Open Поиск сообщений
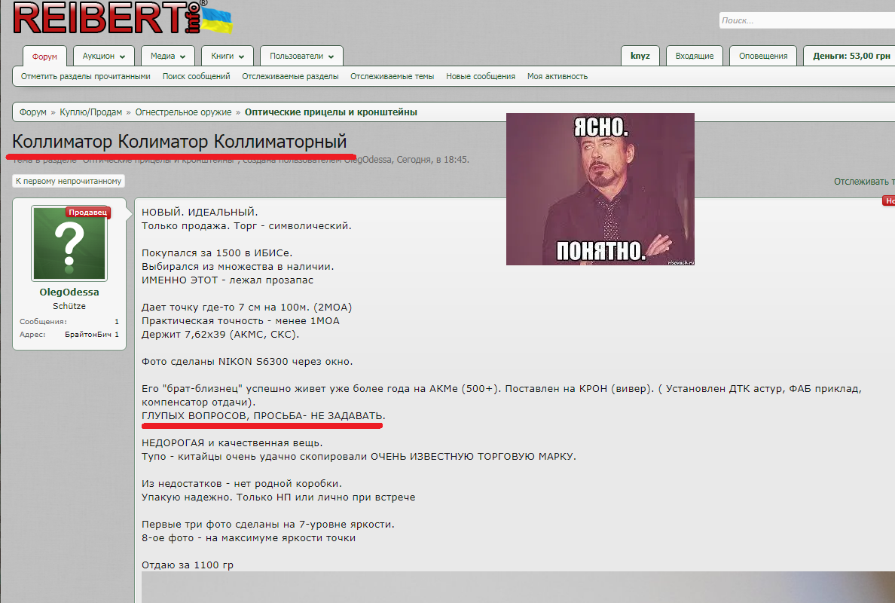Screen dimensions: 895x603 point(196,75)
